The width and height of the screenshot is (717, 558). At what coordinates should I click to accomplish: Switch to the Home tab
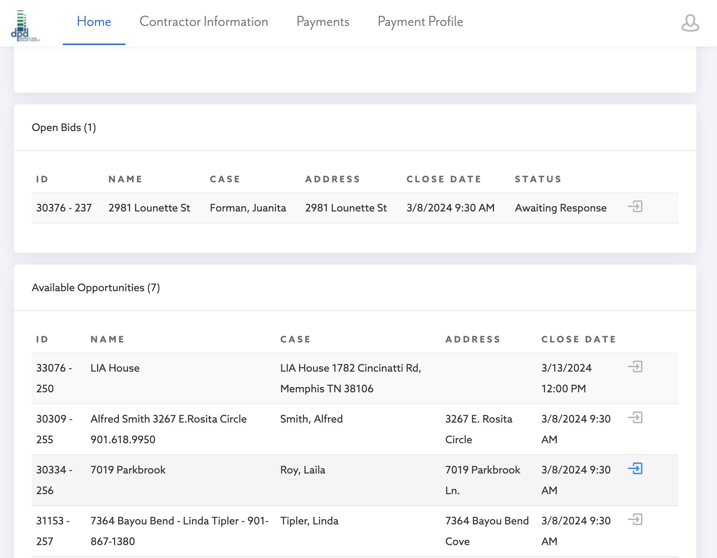pos(94,22)
